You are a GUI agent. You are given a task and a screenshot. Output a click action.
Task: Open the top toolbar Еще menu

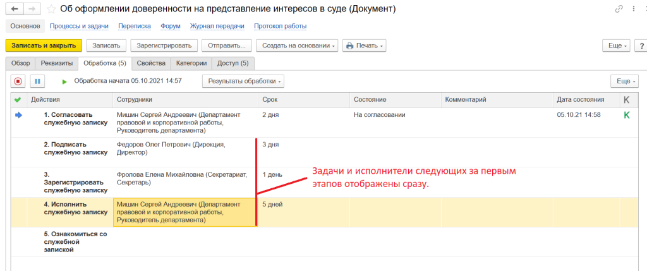pyautogui.click(x=617, y=46)
